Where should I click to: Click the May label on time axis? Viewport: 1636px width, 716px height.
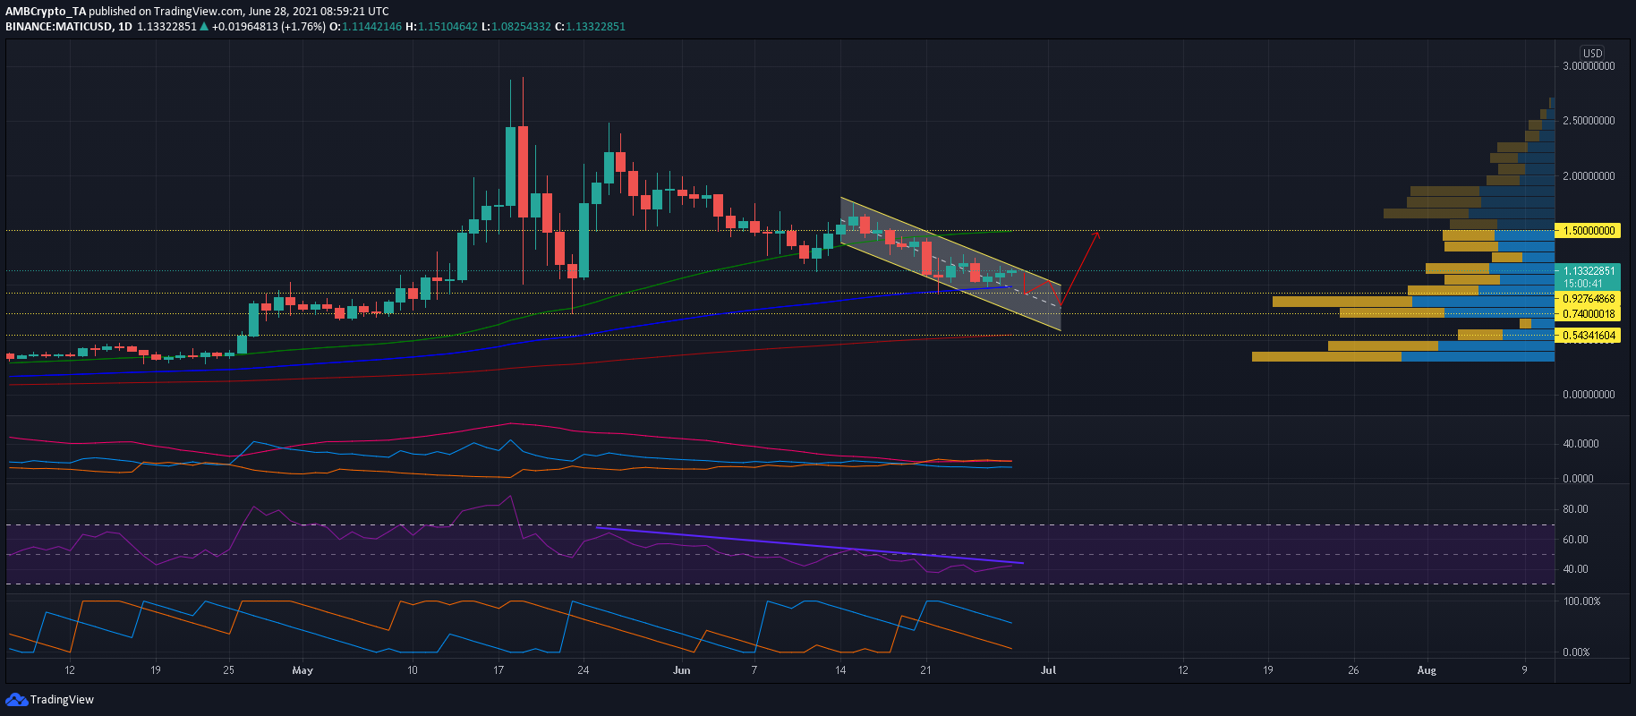[x=302, y=670]
